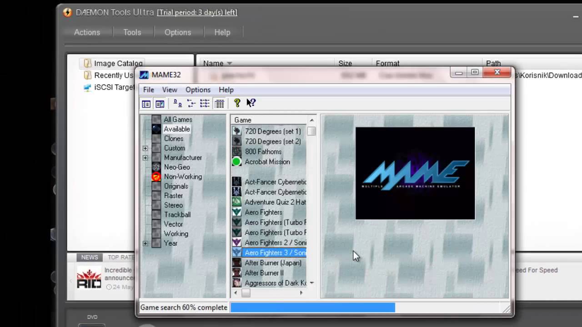Switch to details view icon
Viewport: 582px width, 327px height.
[x=219, y=104]
